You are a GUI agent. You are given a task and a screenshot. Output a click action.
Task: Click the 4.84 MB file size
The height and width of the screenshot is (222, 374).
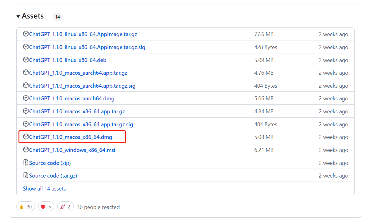pos(264,111)
